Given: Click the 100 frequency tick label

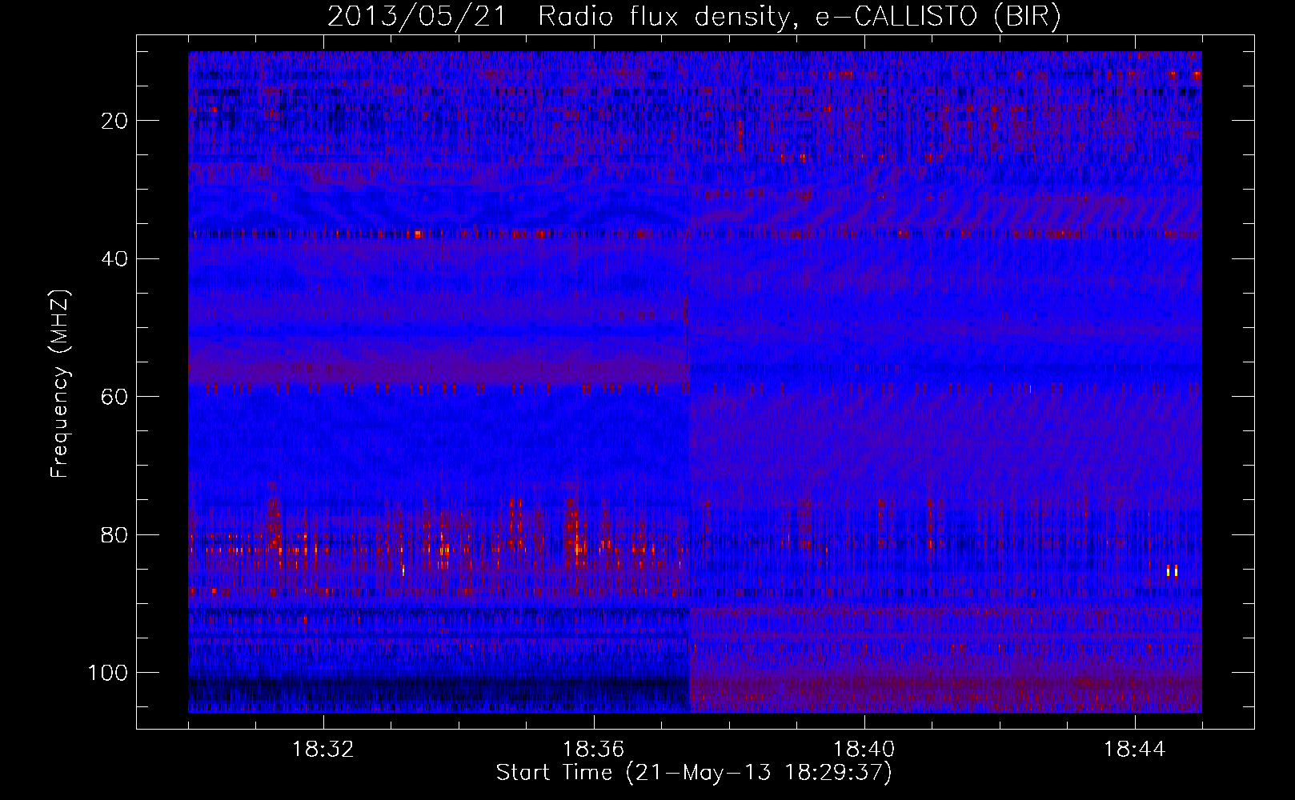Looking at the screenshot, I should 109,672.
